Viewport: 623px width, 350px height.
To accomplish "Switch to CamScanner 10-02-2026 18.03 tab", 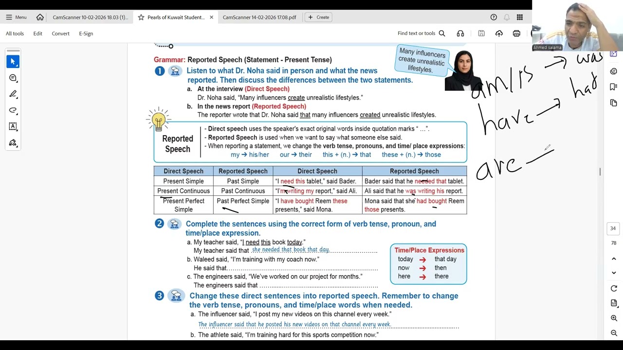I will click(90, 17).
